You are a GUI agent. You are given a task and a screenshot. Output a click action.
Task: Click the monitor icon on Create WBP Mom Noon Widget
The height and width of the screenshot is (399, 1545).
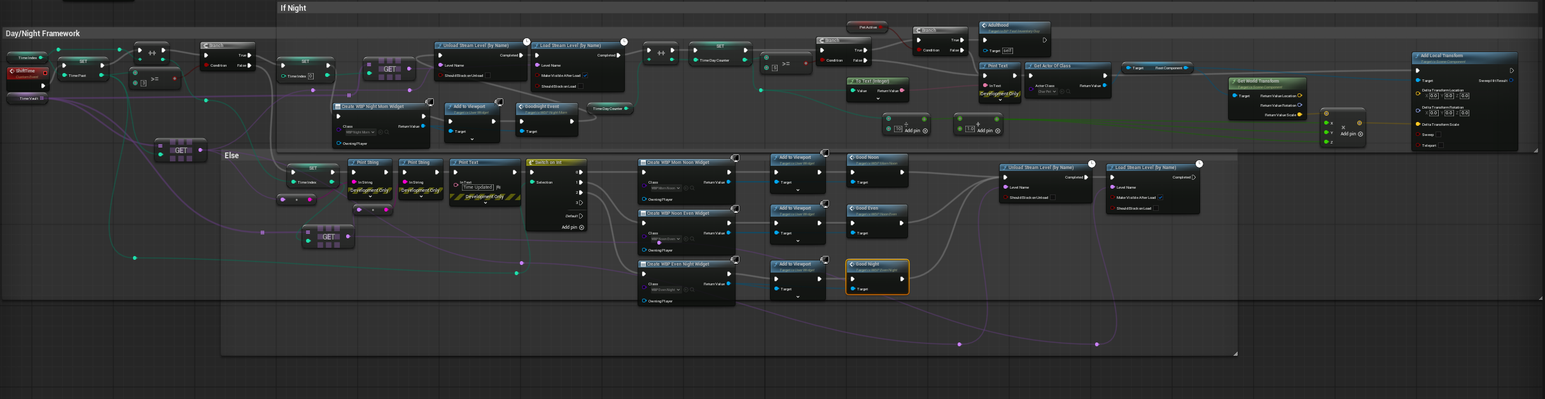point(735,158)
